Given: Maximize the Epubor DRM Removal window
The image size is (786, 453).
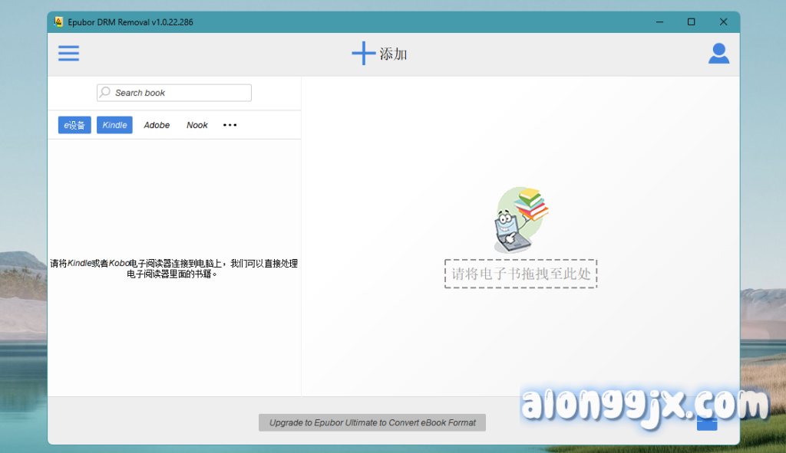Looking at the screenshot, I should point(691,22).
